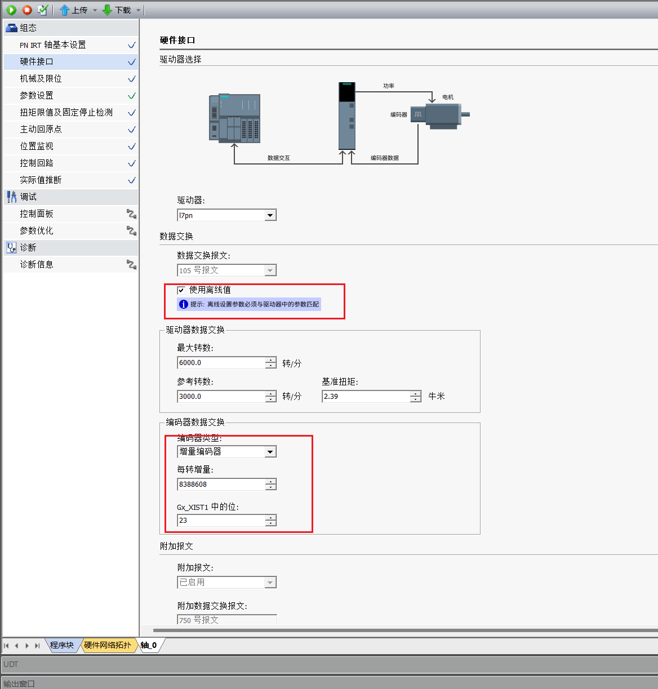
Task: Click the blue info hint icon
Action: (x=183, y=304)
